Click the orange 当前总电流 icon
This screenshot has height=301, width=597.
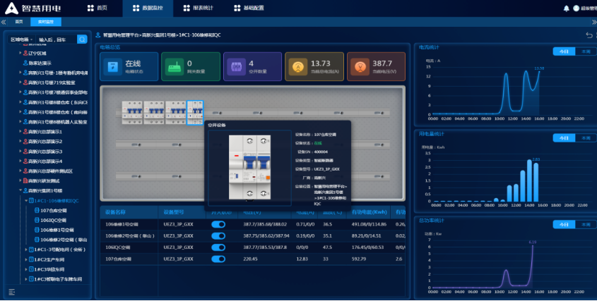coord(297,67)
